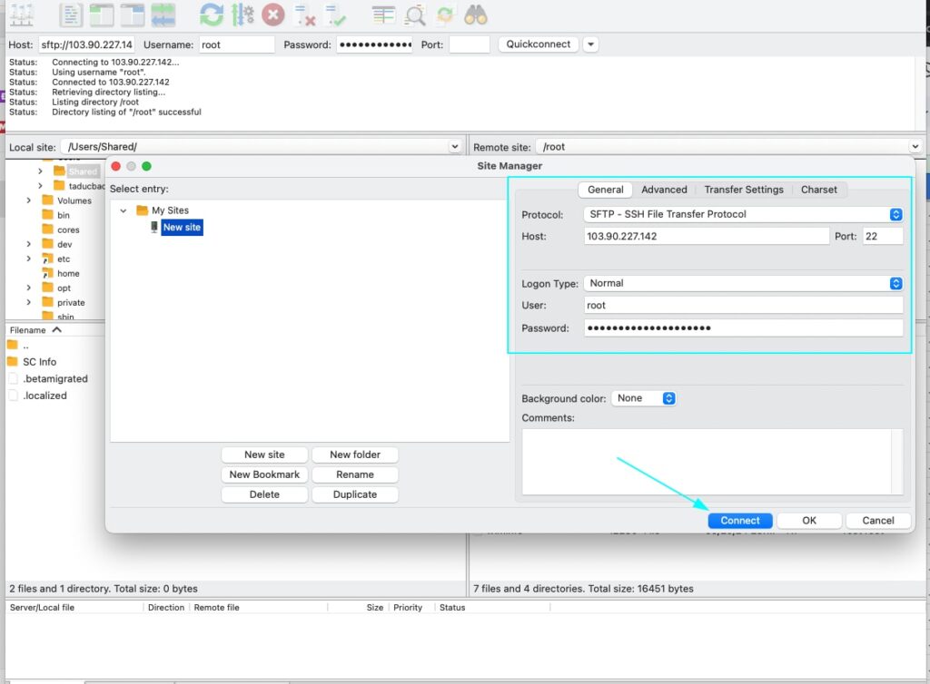Switch to the Transfer Settings tab
The width and height of the screenshot is (930, 684).
(743, 190)
